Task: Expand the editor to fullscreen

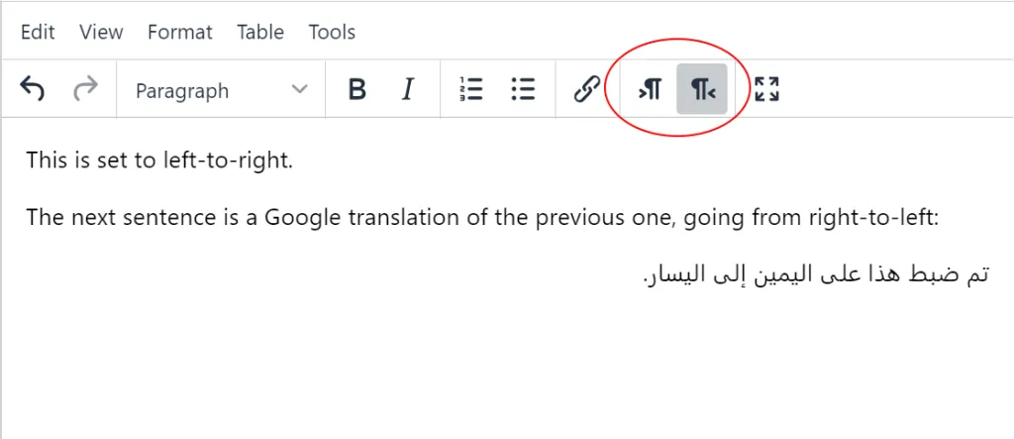Action: coord(766,90)
